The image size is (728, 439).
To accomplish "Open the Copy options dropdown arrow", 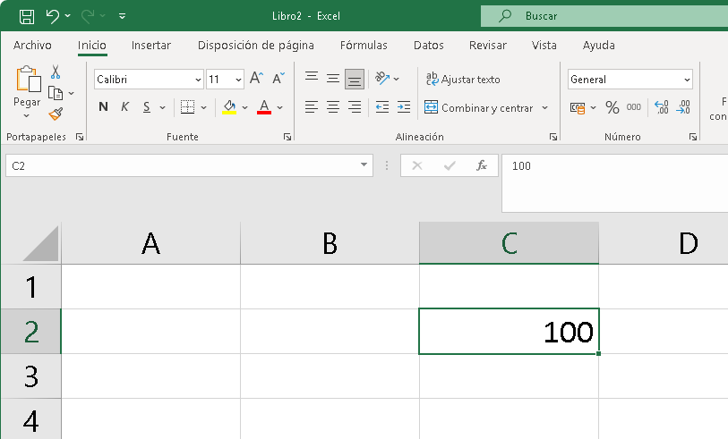I will pos(71,93).
